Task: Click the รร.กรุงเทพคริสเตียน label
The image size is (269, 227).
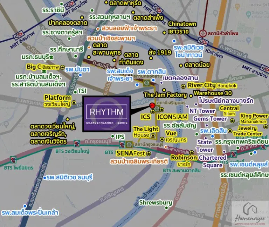Action: tap(242, 142)
